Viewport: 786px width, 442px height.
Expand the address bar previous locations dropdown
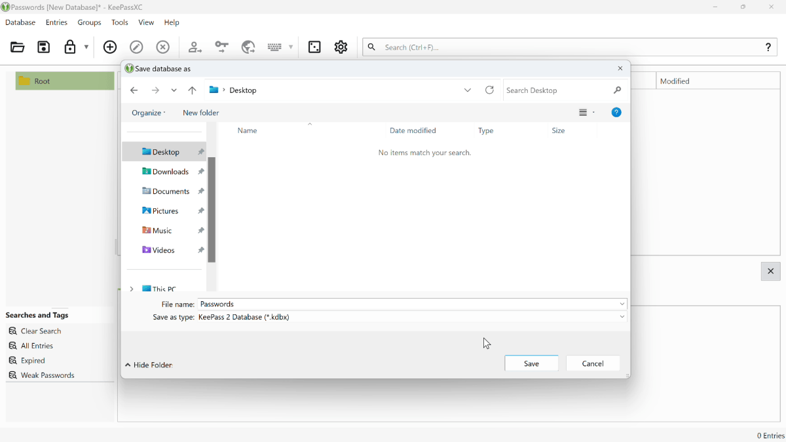coord(468,90)
